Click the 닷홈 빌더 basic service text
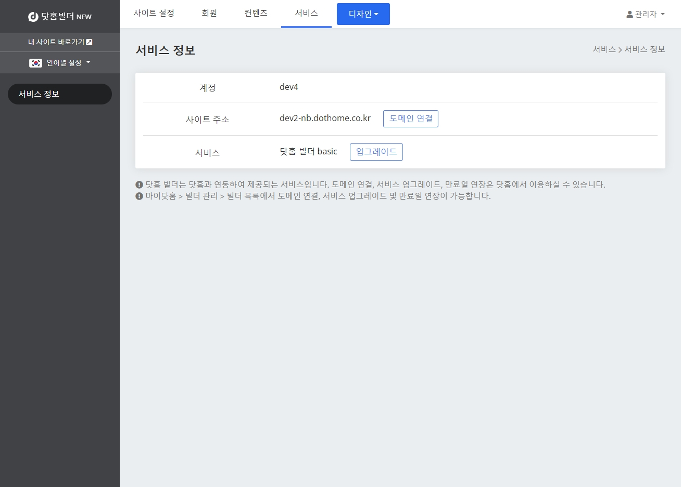 [308, 151]
